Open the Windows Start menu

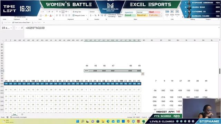click(x=78, y=121)
